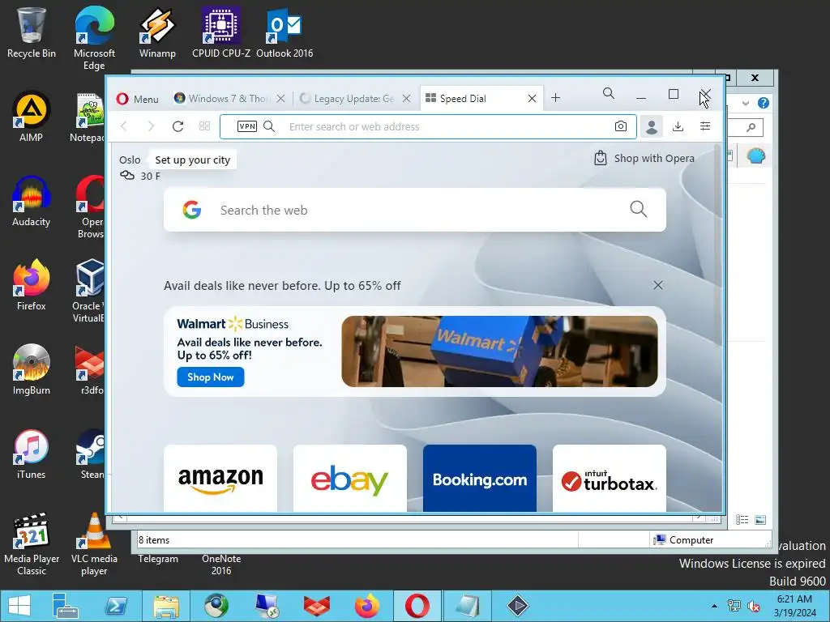830x622 pixels.
Task: Click Set up your city tooltip
Action: click(x=192, y=160)
